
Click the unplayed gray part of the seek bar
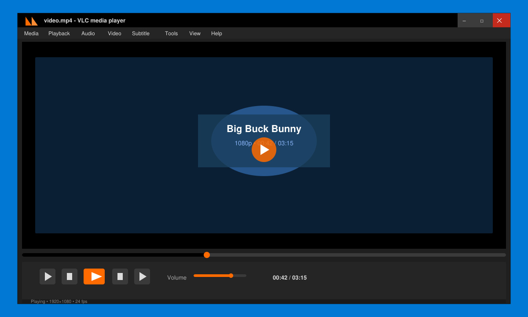pos(358,255)
